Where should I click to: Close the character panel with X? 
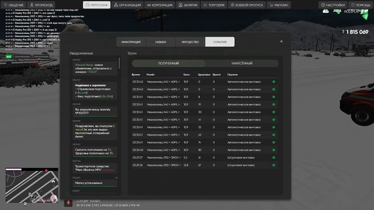[282, 41]
